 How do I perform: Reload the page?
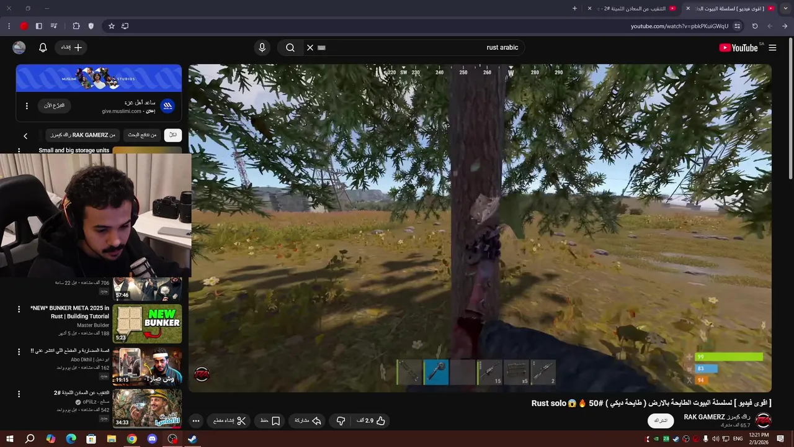pos(755,26)
